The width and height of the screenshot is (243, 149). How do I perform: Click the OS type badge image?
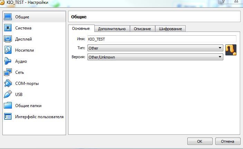click(231, 50)
